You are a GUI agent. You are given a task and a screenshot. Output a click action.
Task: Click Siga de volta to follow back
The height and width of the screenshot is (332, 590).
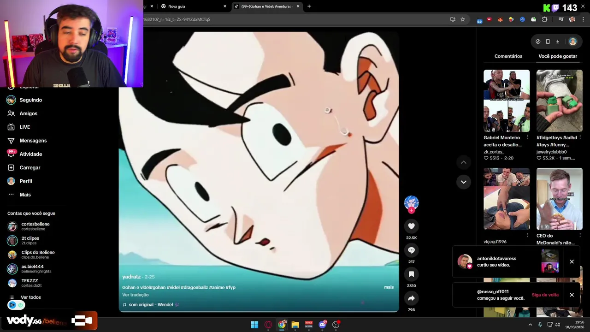point(545,295)
